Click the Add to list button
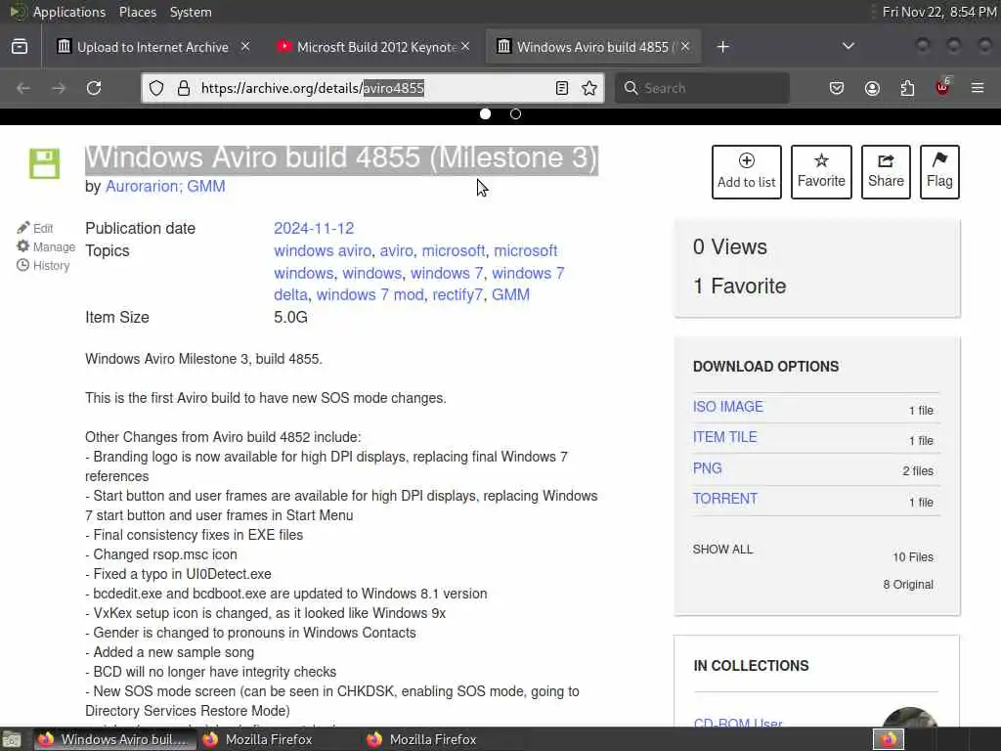This screenshot has height=751, width=1001. (746, 172)
